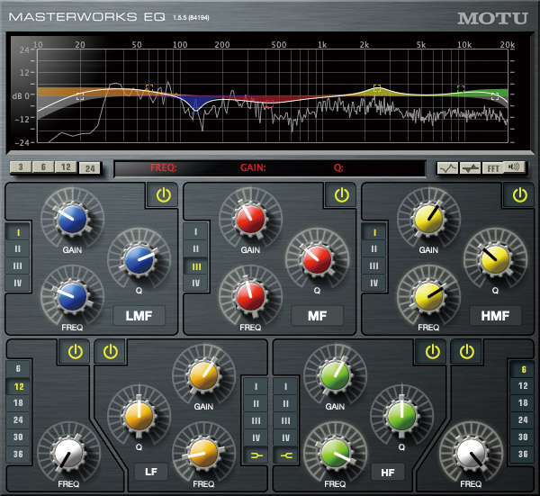
Task: Select filter type III for HMF band
Action: [374, 266]
